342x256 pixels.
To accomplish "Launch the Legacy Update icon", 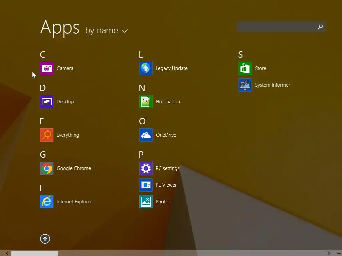I will click(146, 68).
